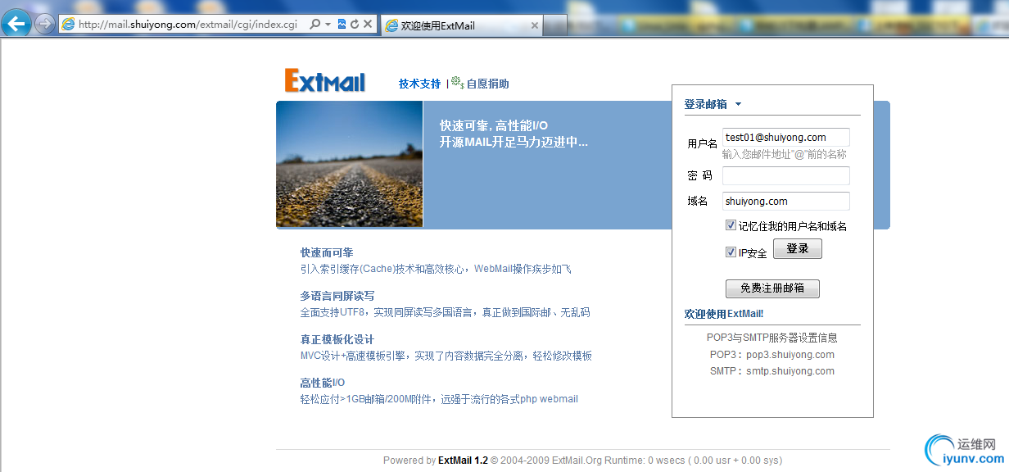Click the SMTP server text smtp.shuiyong.com

[790, 371]
